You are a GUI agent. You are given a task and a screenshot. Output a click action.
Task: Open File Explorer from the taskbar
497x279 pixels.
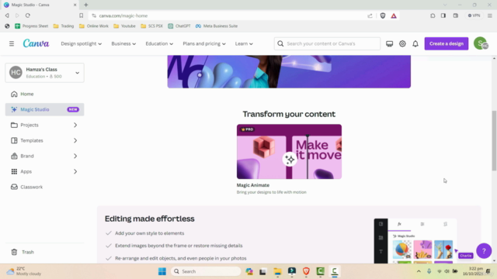point(278,271)
